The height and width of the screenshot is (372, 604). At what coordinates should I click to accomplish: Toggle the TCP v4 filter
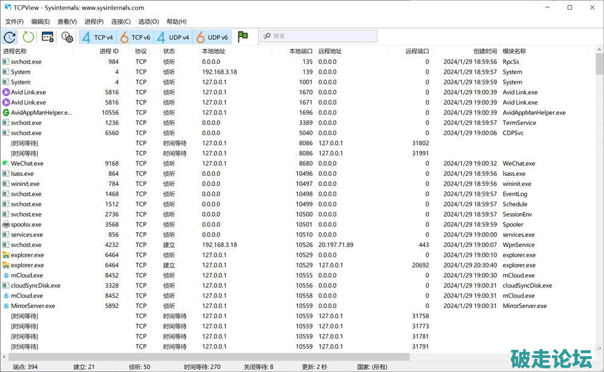coord(97,37)
